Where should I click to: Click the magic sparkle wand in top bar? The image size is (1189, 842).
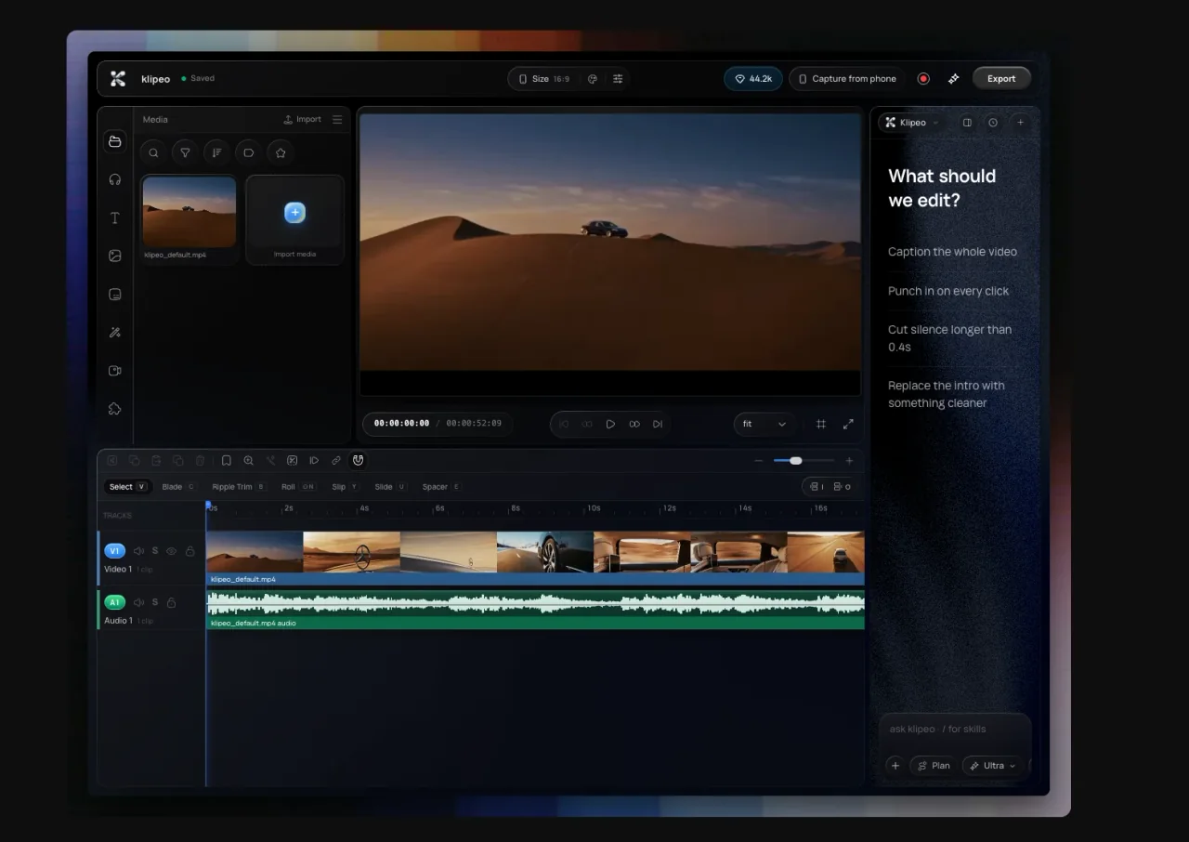pos(953,79)
